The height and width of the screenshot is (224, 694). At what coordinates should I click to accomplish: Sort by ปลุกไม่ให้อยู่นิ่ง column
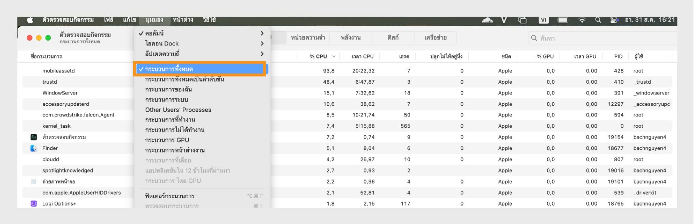pyautogui.click(x=446, y=56)
